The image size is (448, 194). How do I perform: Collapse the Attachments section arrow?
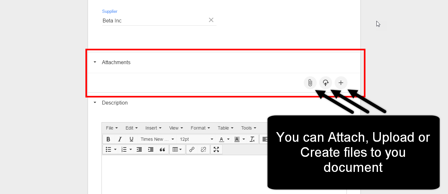tap(95, 62)
